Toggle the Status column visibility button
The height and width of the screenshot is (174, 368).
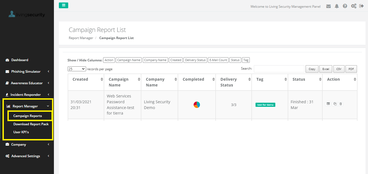pos(235,60)
